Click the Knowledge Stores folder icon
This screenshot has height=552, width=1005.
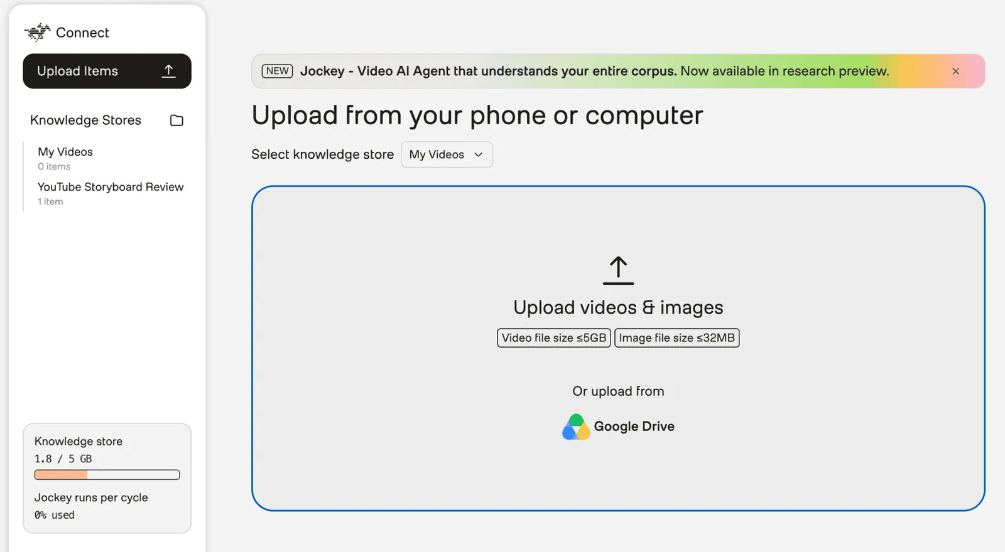point(177,120)
